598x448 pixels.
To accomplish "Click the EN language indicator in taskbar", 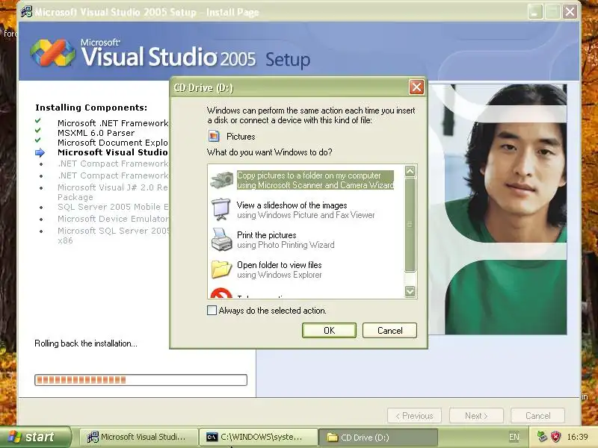I will 514,437.
